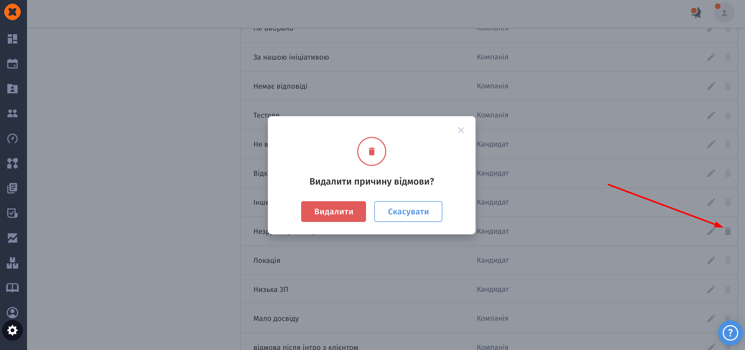Open the help question mark button

730,333
